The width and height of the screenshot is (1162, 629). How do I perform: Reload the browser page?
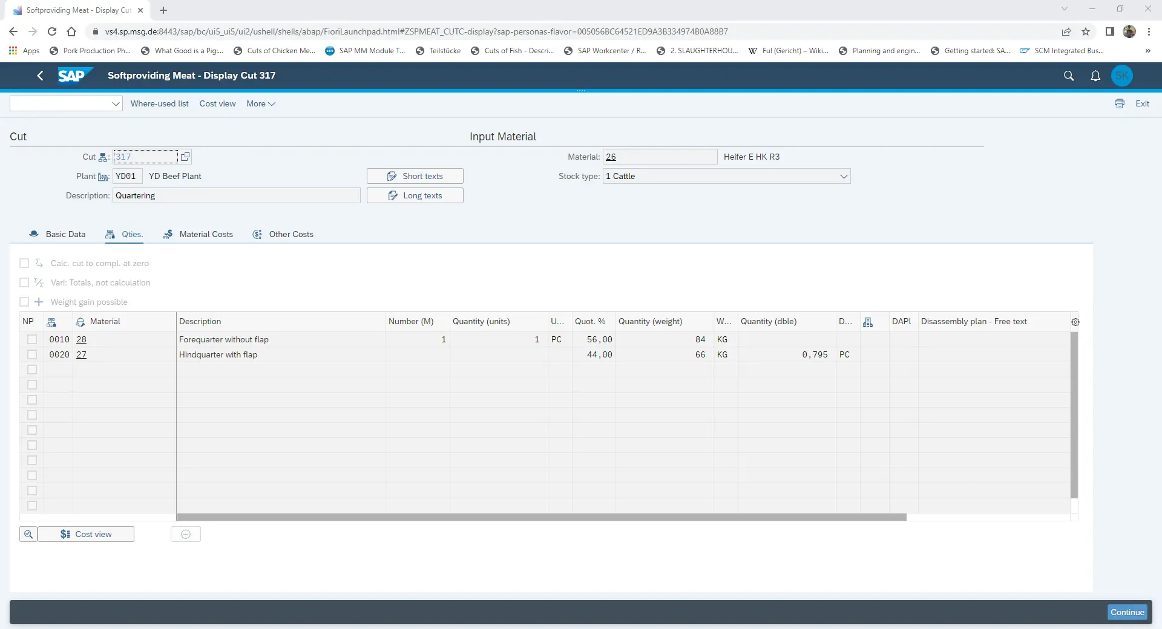tap(52, 31)
